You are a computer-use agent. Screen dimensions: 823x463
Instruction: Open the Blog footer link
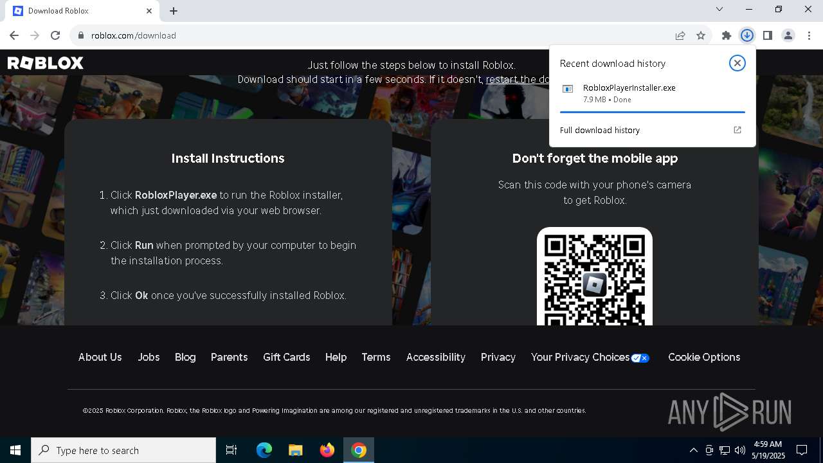185,357
